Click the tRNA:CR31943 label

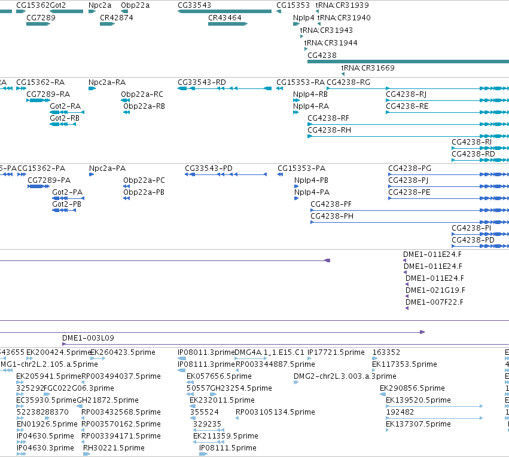(326, 30)
